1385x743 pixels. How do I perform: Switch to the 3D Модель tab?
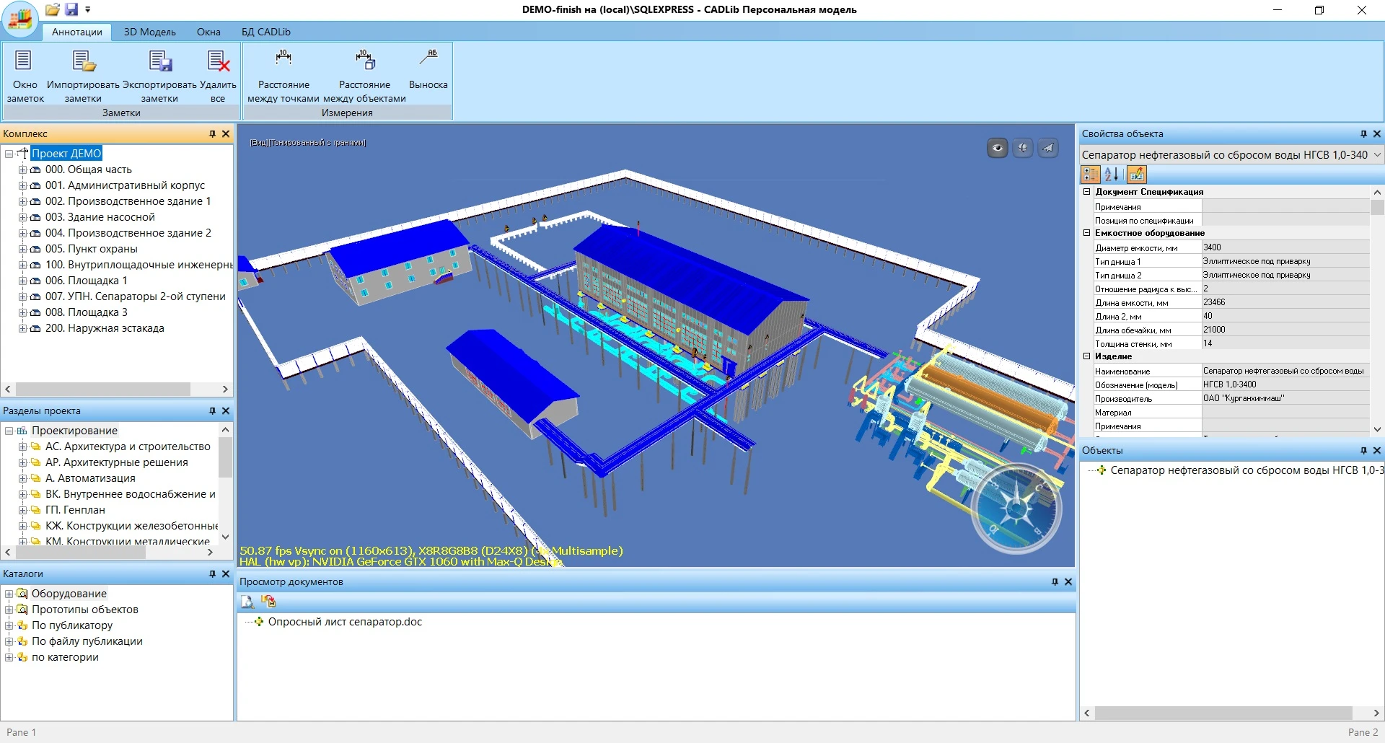pos(149,32)
